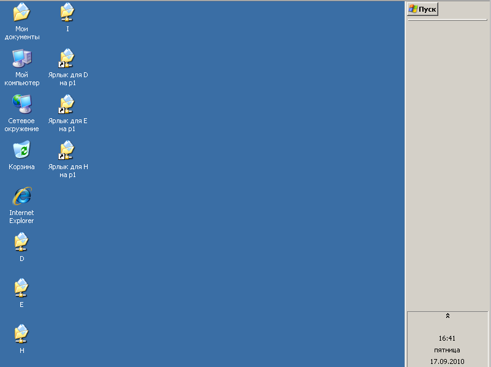Image resolution: width=491 pixels, height=367 pixels.
Task: Select the Мои документы desktop icon
Action: tap(21, 13)
